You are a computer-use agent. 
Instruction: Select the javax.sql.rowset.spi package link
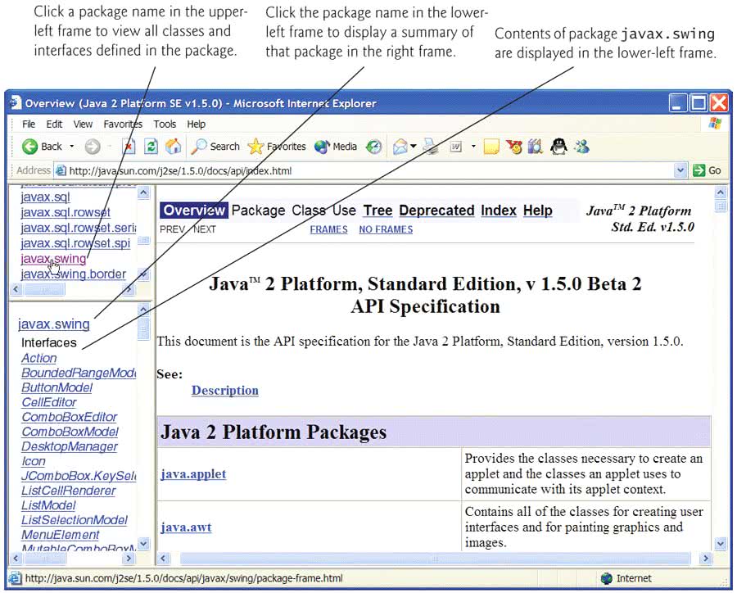tap(75, 243)
